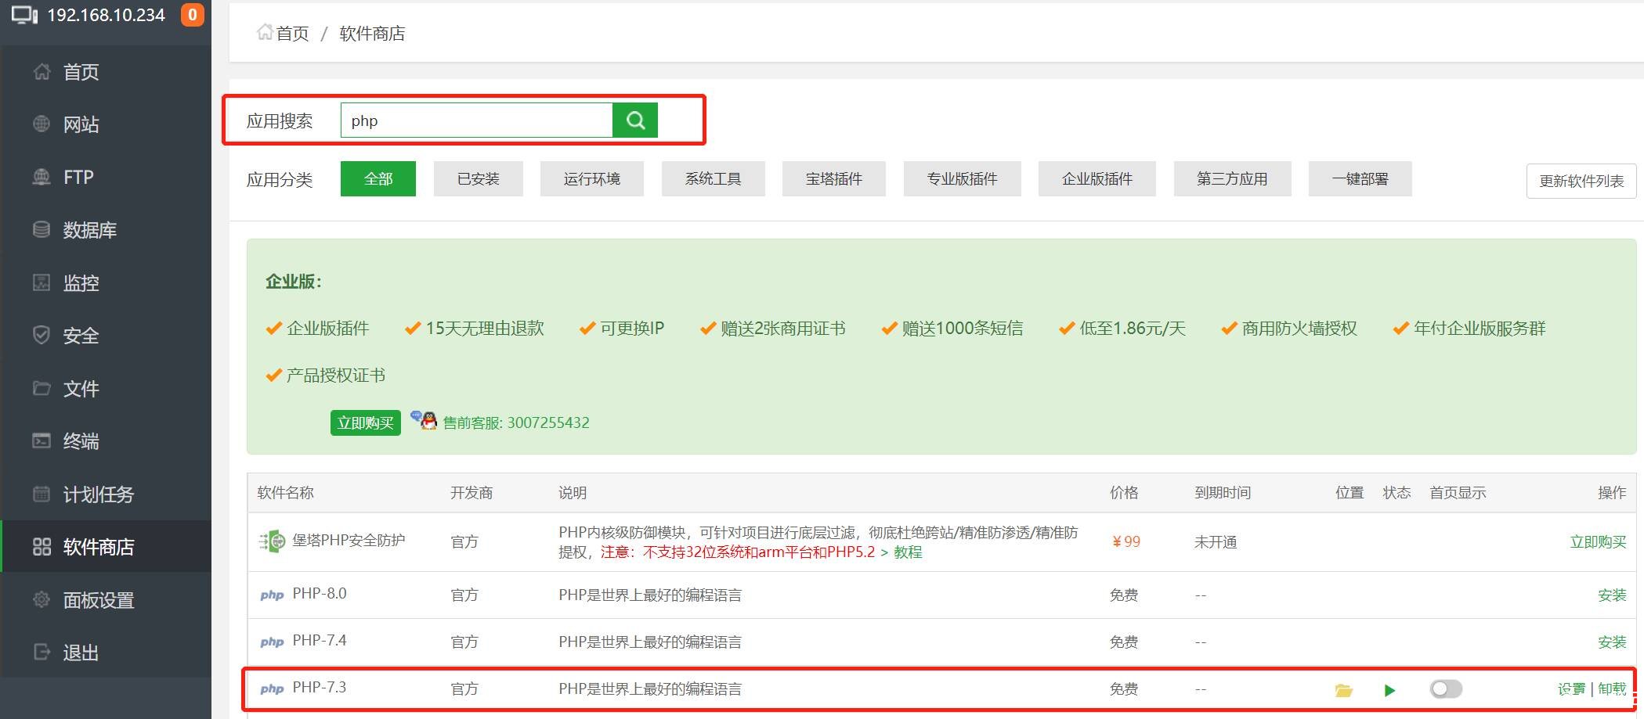
Task: Click 退出 to log out
Action: pos(106,652)
